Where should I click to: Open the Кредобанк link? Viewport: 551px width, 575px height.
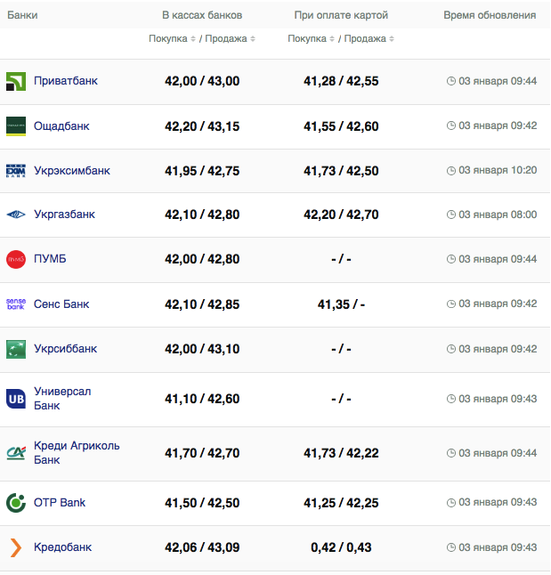62,547
